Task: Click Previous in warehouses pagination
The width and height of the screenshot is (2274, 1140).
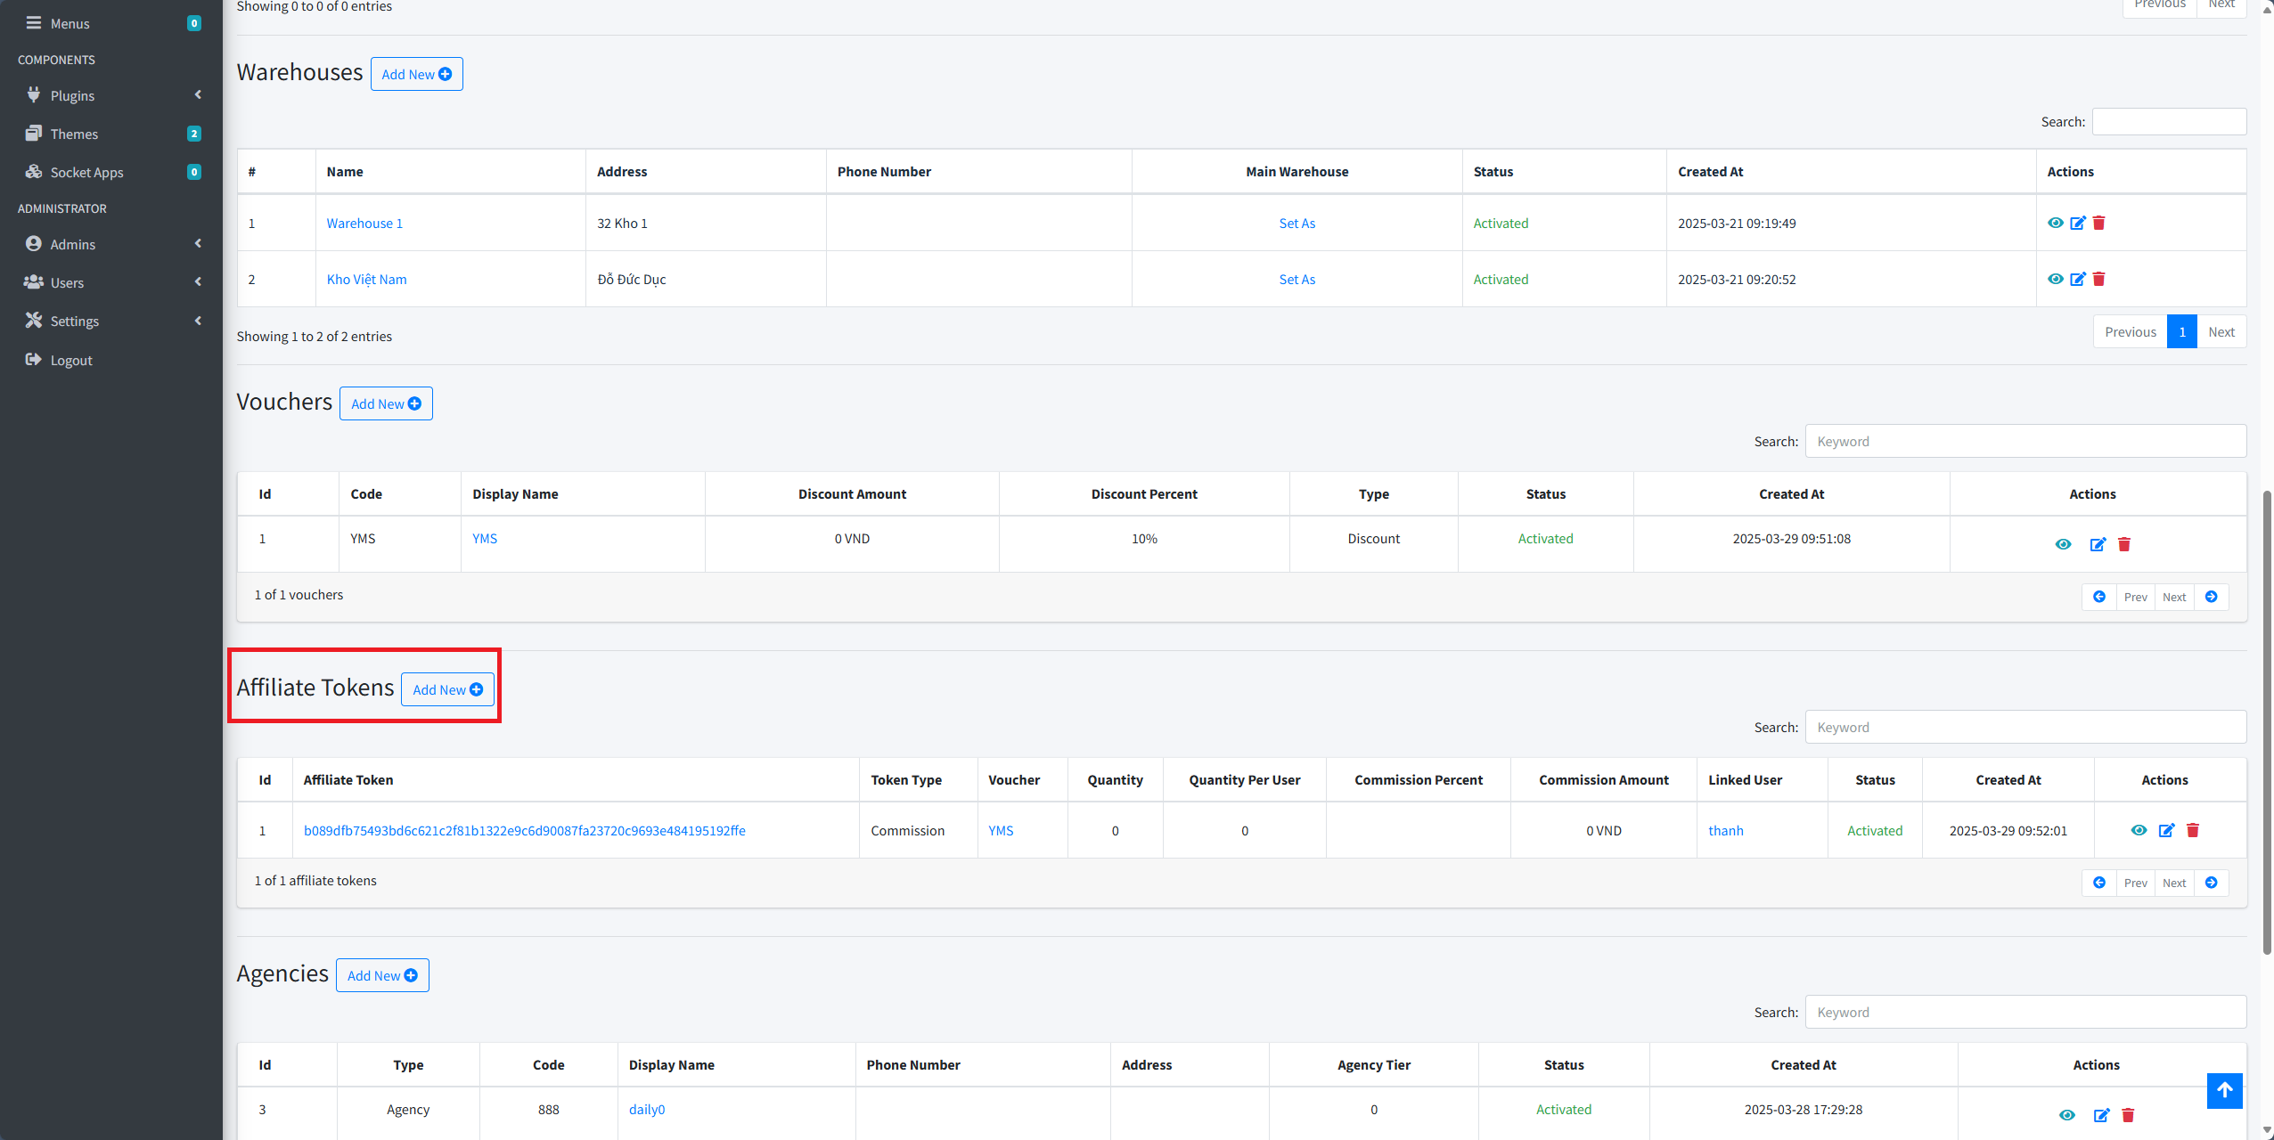Action: coord(2130,331)
